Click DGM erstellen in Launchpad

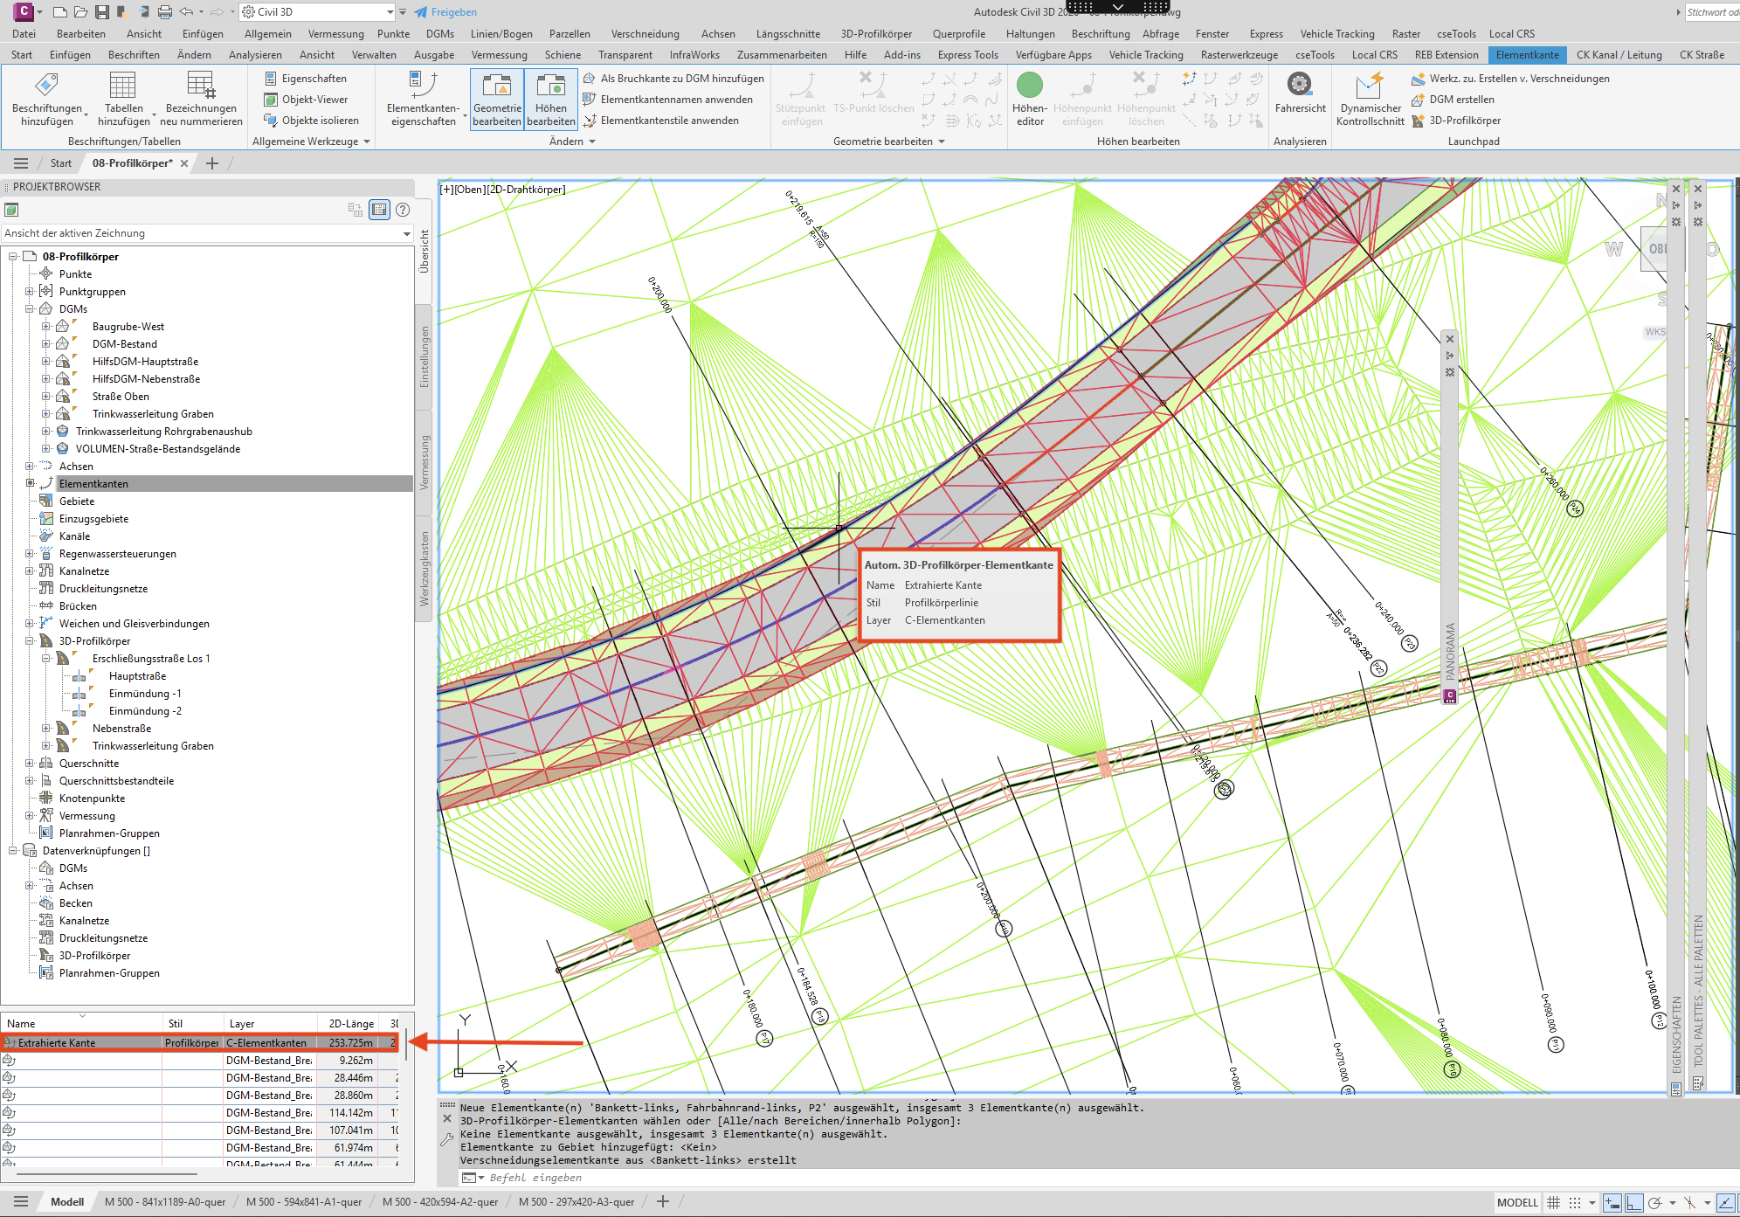coord(1453,100)
